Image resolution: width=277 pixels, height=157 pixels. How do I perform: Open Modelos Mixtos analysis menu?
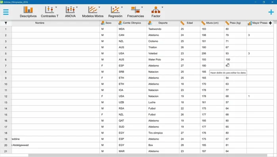point(93,12)
